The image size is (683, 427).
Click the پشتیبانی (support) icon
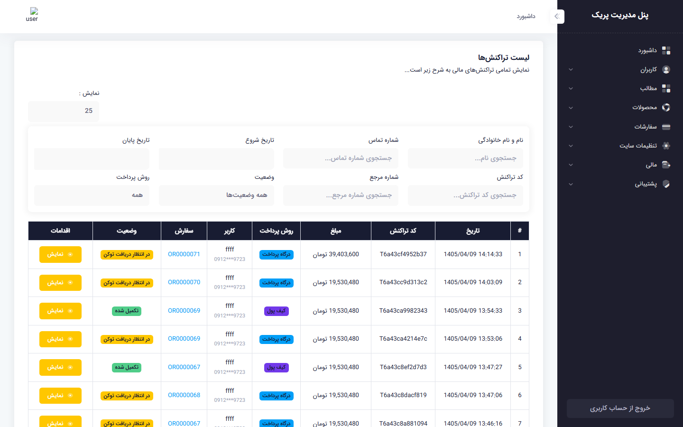666,184
